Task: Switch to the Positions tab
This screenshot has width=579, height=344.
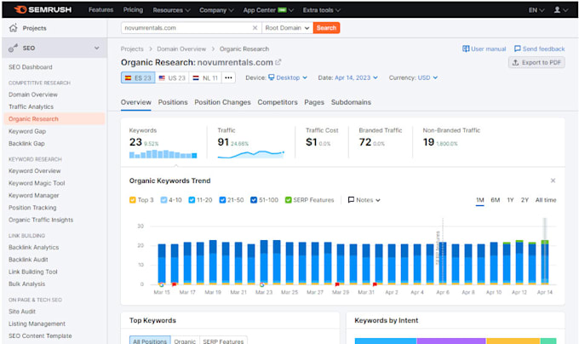Action: tap(173, 102)
